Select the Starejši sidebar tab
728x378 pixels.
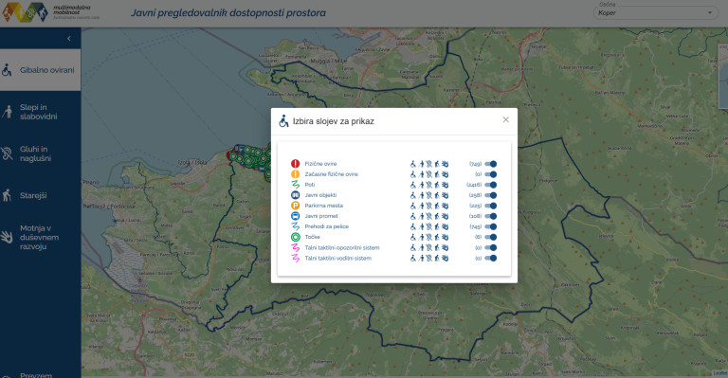[41, 195]
